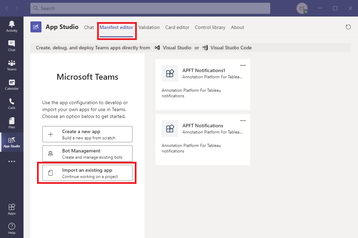The image size is (358, 238).
Task: Click the Microsoft Teams heading
Action: pyautogui.click(x=87, y=77)
